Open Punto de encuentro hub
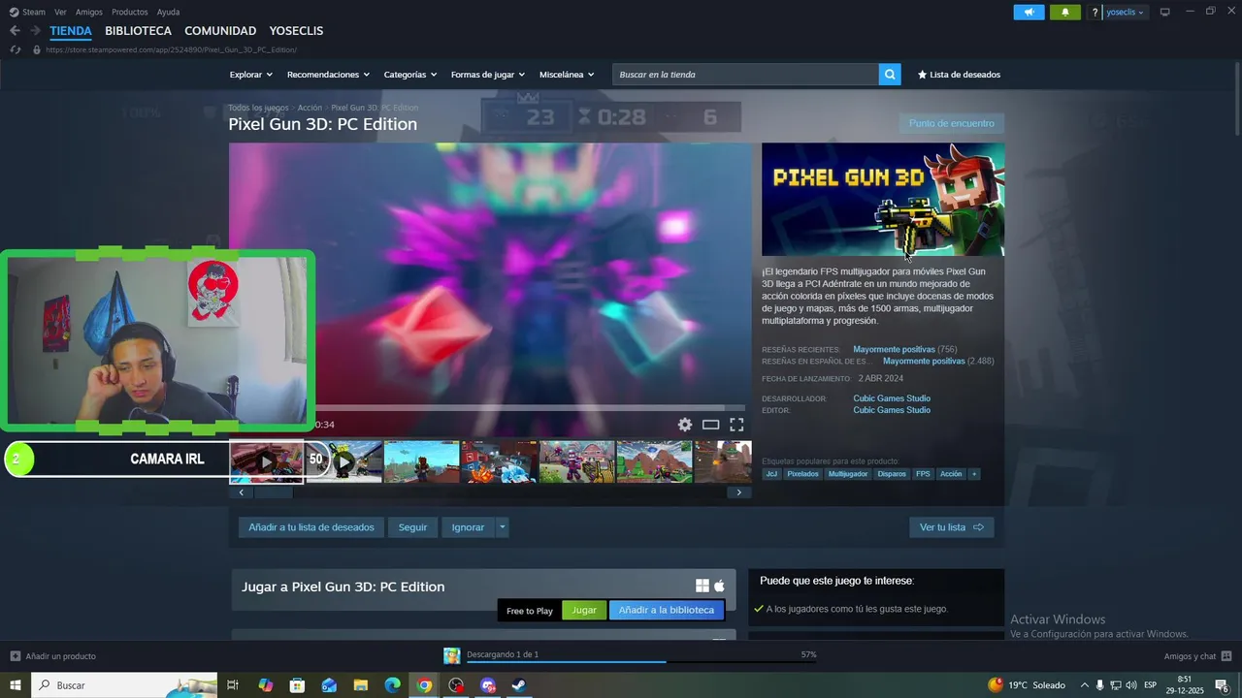Screen dimensions: 1242x698 951,123
